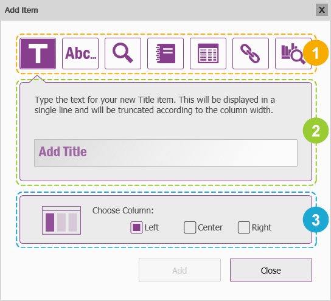The width and height of the screenshot is (331, 301).
Task: Click the orange number 1 callout
Action: [316, 53]
